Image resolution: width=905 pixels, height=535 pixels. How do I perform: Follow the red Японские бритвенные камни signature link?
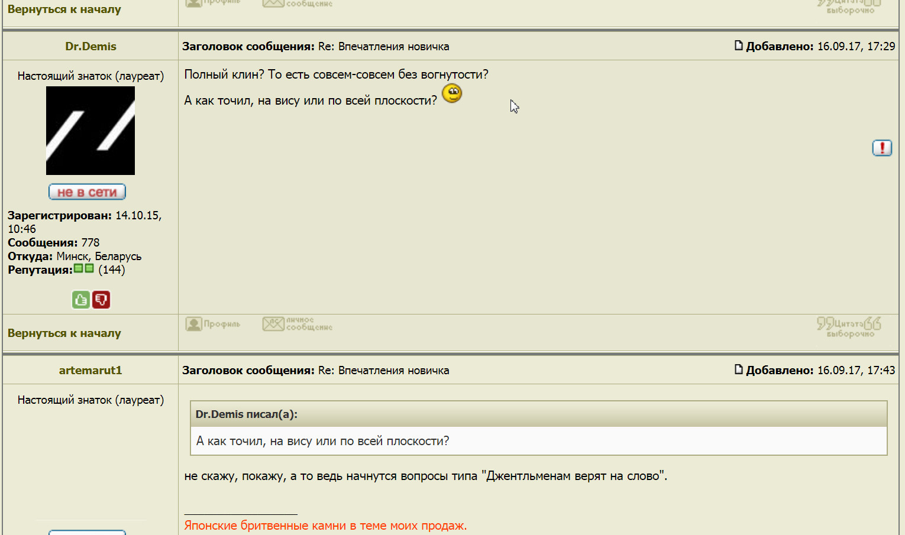click(x=325, y=526)
